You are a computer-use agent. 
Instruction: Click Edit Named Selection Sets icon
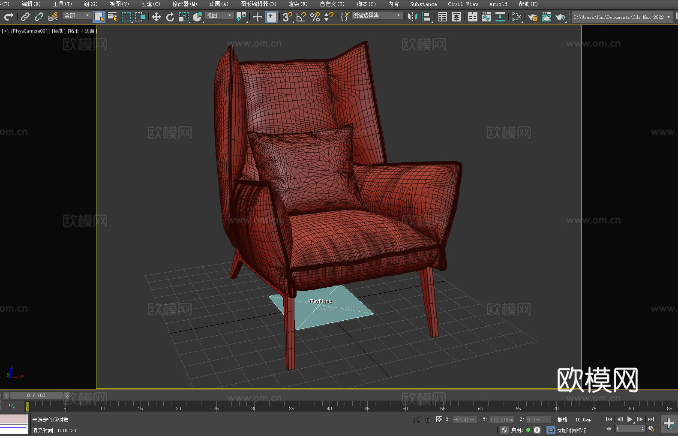coord(345,17)
